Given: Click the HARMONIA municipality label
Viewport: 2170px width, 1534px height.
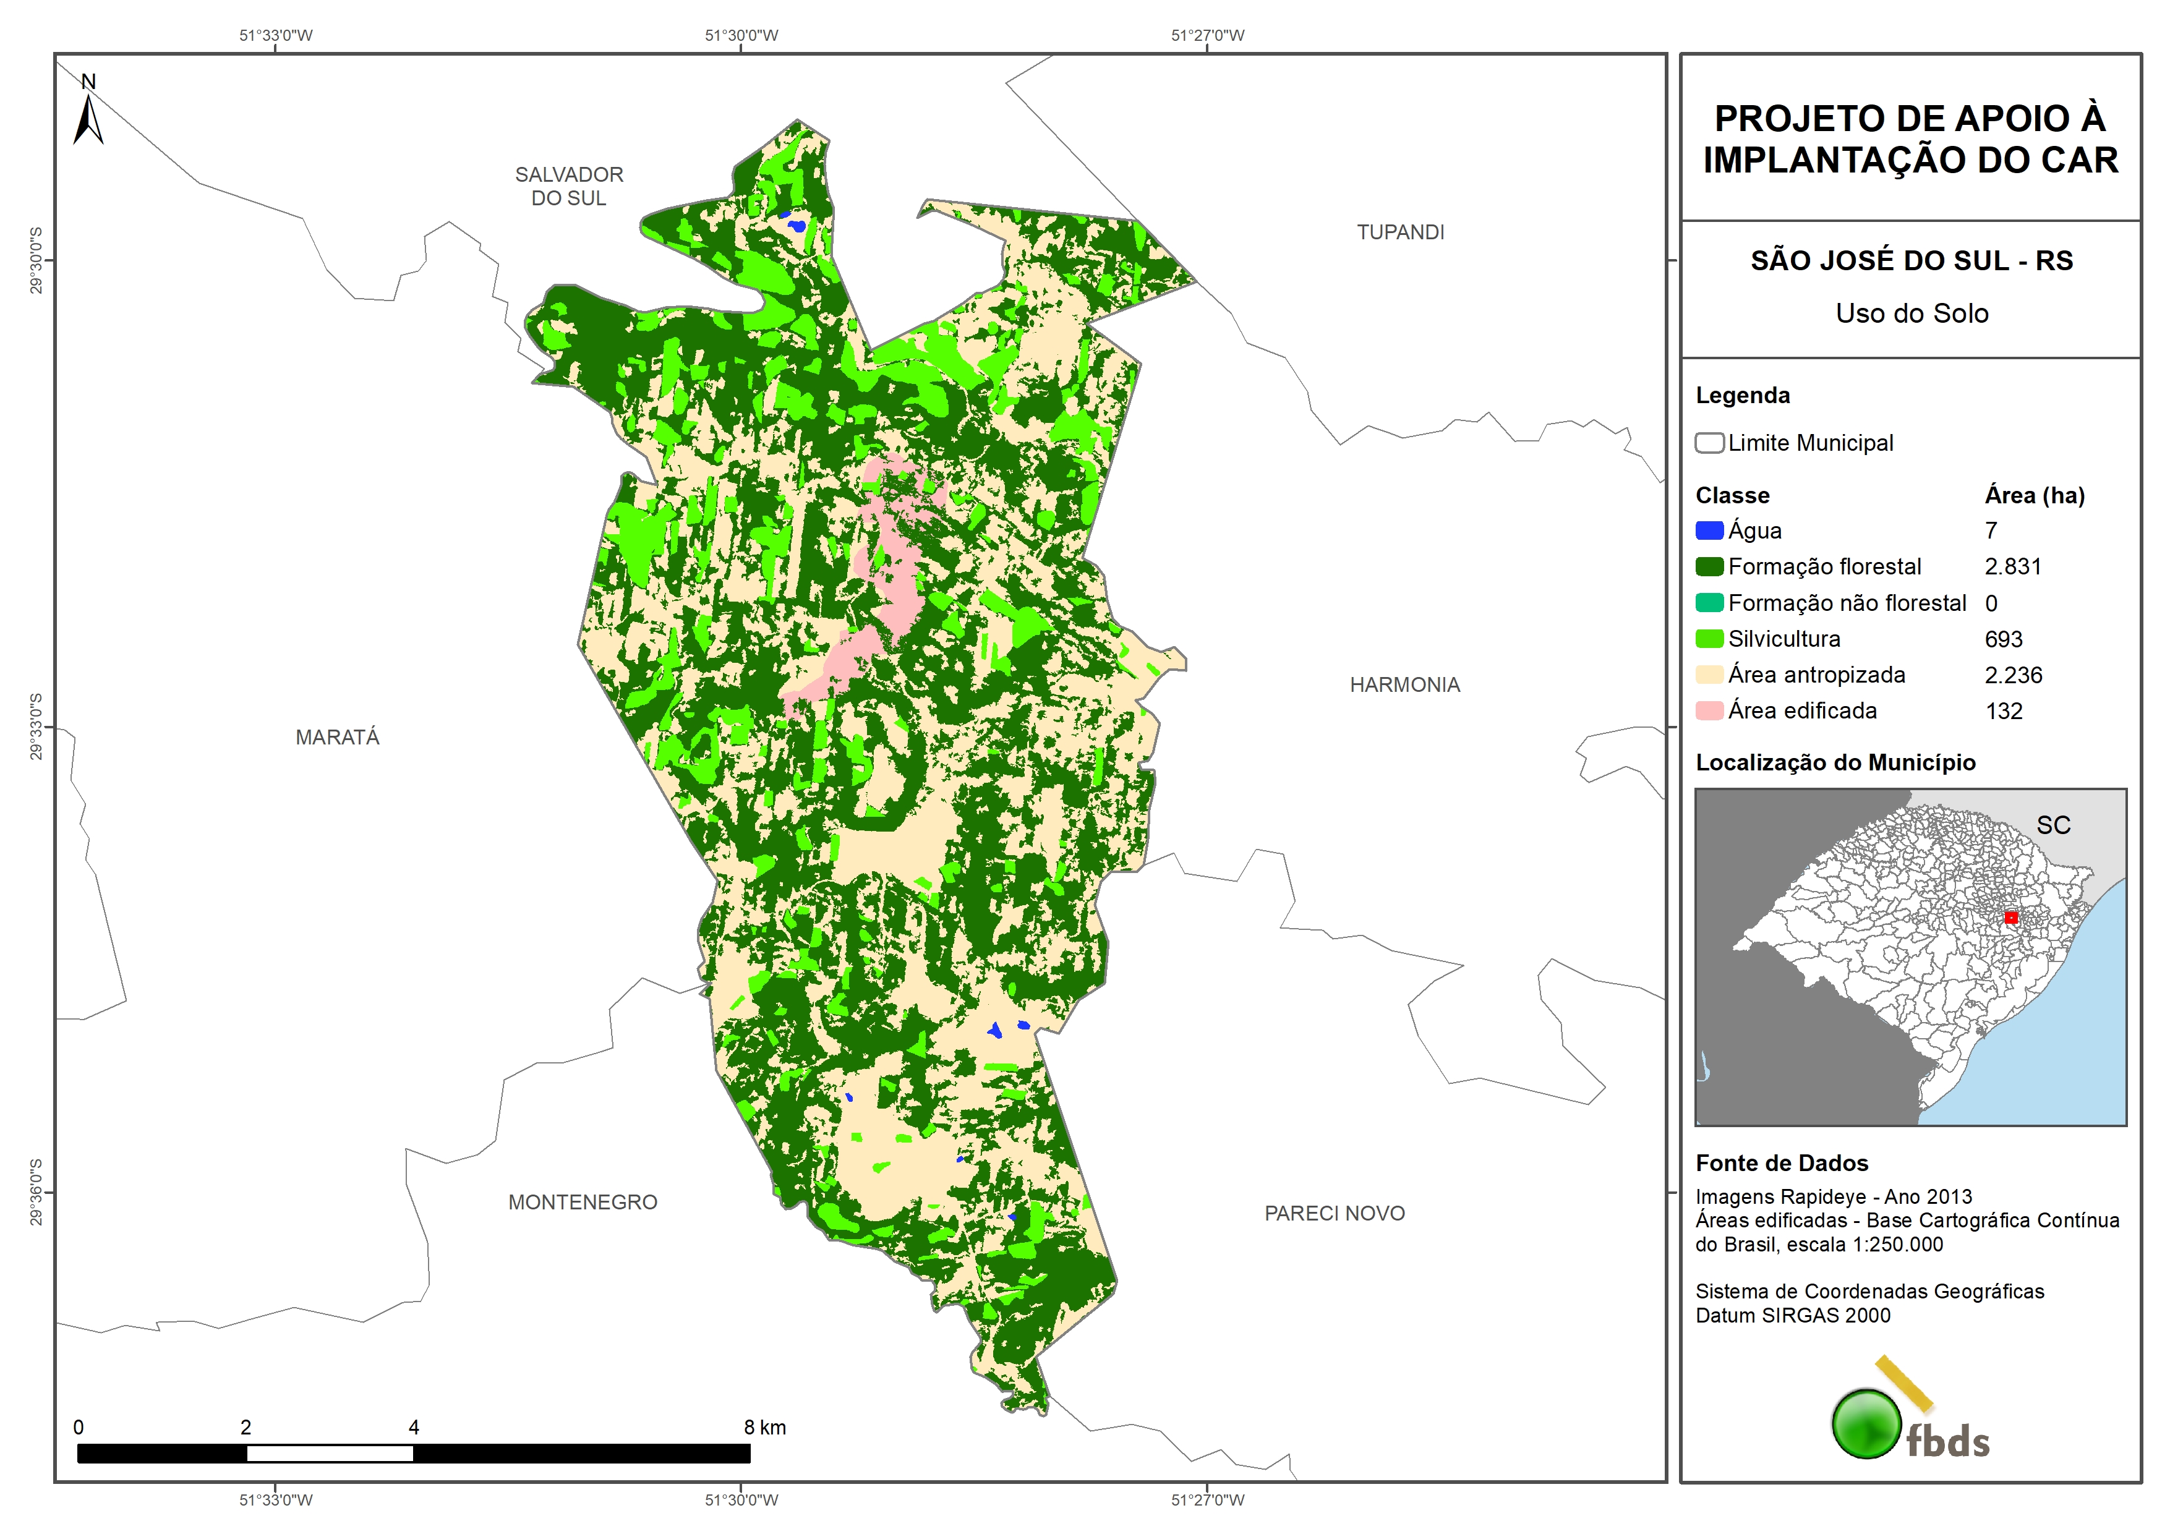Looking at the screenshot, I should point(1404,685).
